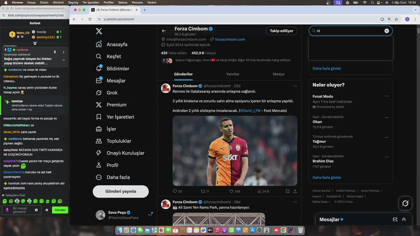
Task: Open the floating Grok button
Action: (405, 203)
